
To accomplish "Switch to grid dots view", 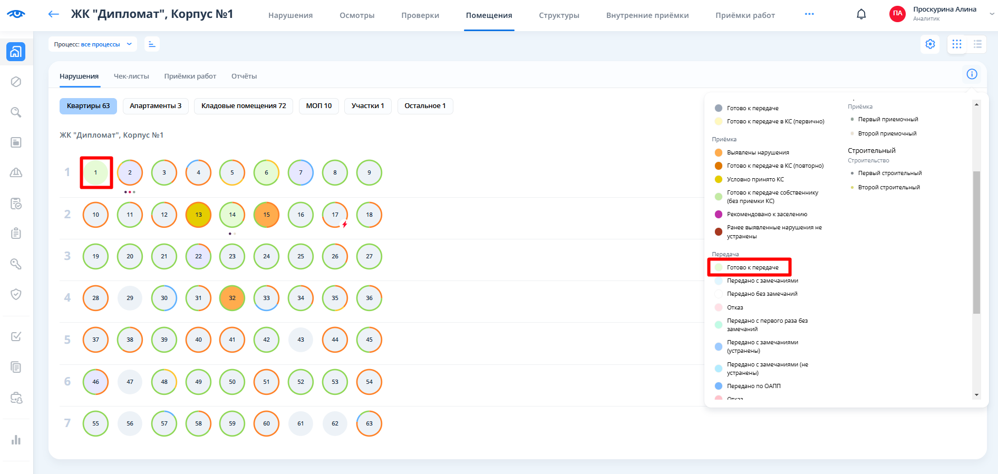I will point(957,44).
